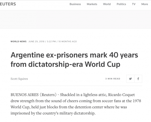Open the Markets section

92,4
